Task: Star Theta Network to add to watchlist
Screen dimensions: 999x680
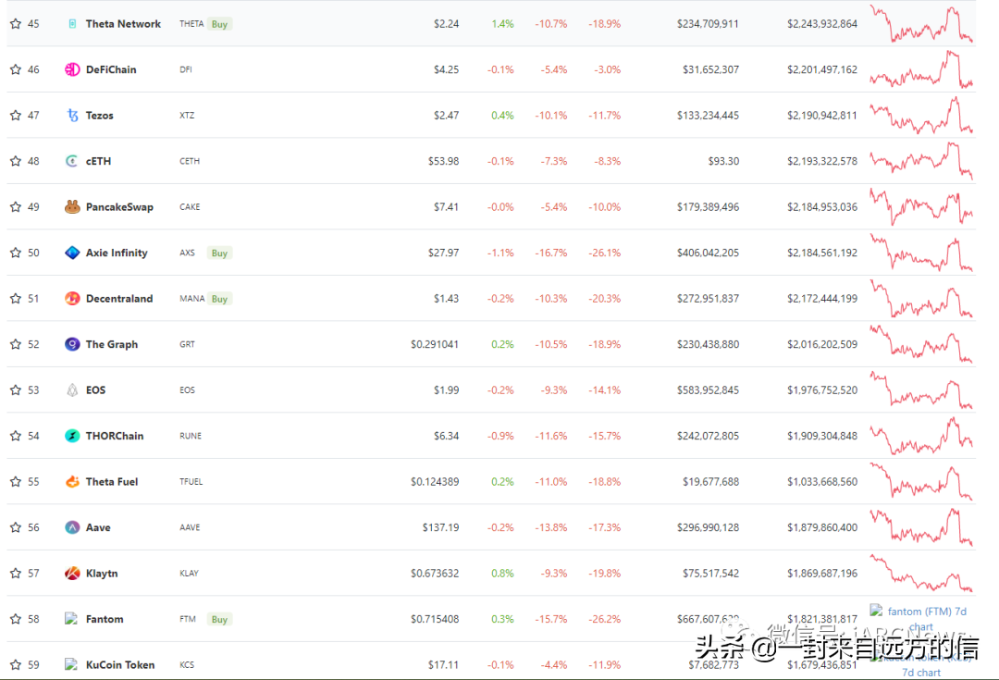Action: (x=14, y=23)
